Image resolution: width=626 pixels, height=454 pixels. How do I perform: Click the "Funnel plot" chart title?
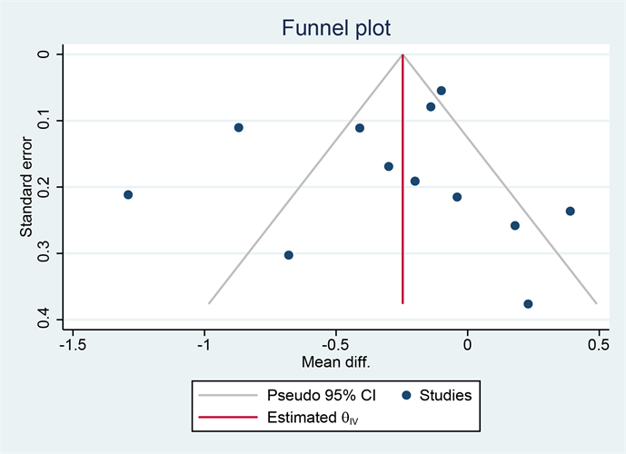337,28
